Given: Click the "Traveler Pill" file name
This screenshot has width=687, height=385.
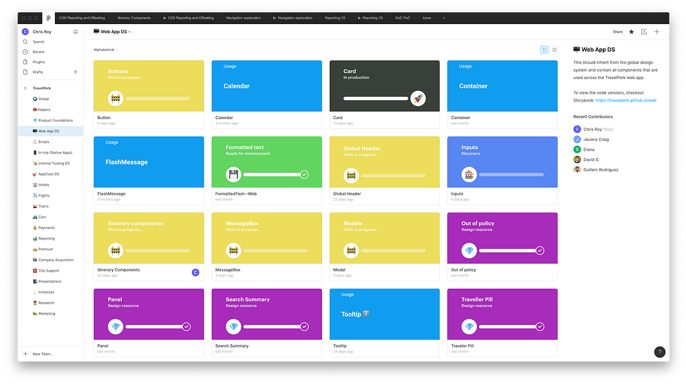Looking at the screenshot, I should click(x=463, y=346).
